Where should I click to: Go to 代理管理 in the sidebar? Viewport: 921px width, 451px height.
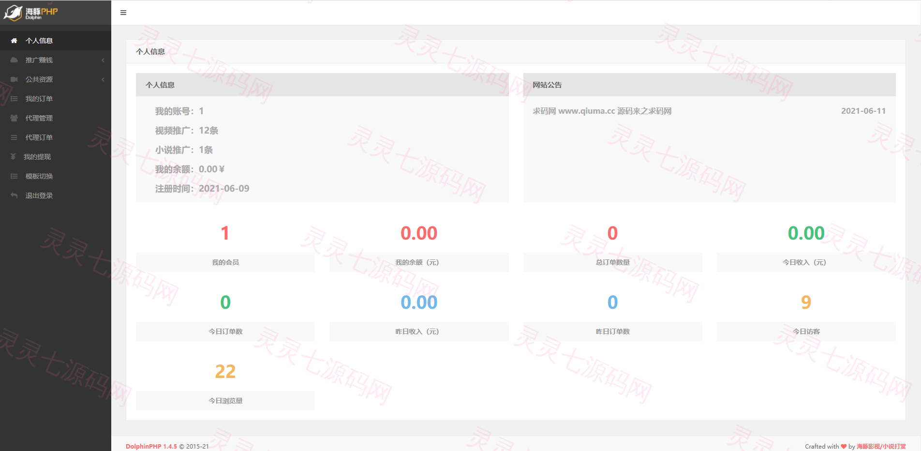point(56,118)
